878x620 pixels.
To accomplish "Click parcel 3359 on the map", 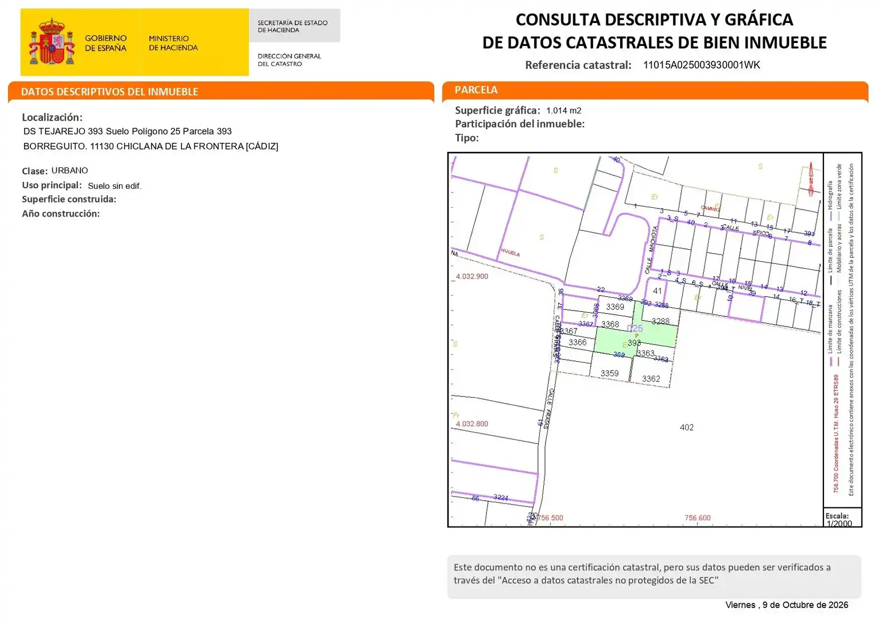I will [609, 373].
